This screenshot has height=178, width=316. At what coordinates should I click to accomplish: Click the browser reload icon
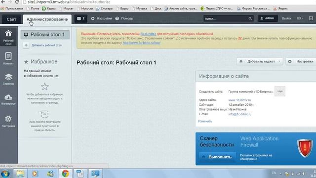pos(17,2)
